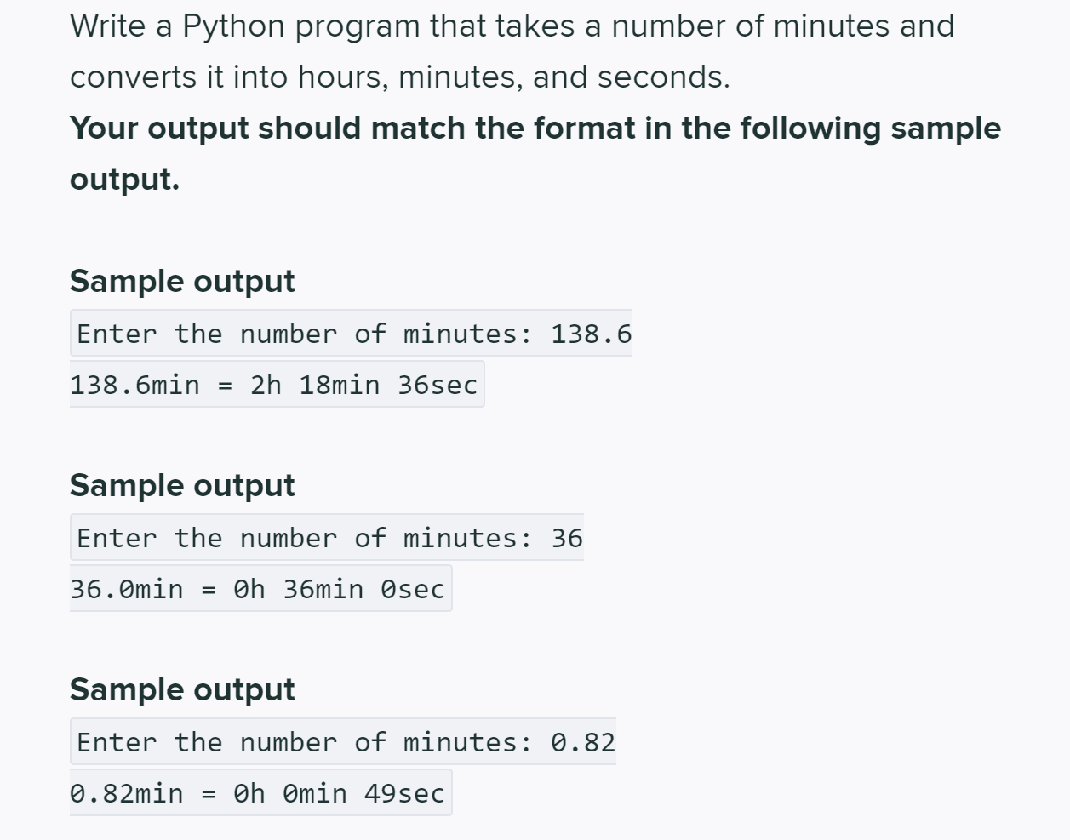
Task: Click the first "Sample output" heading
Action: (x=182, y=282)
